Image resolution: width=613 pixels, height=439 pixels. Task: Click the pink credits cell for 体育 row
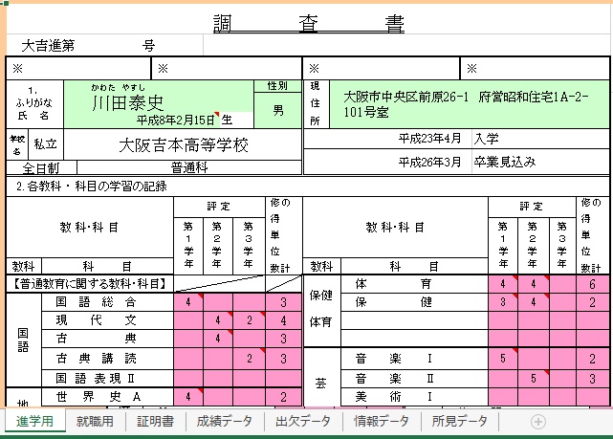pyautogui.click(x=592, y=285)
